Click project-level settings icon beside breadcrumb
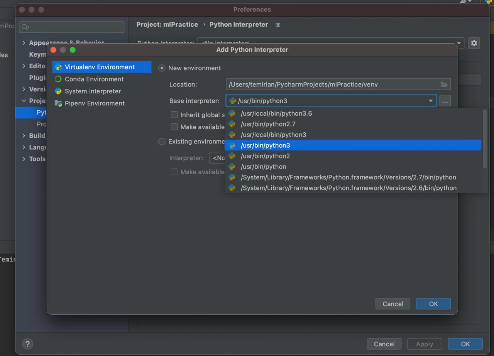Screen dimensions: 494x356 point(278,25)
